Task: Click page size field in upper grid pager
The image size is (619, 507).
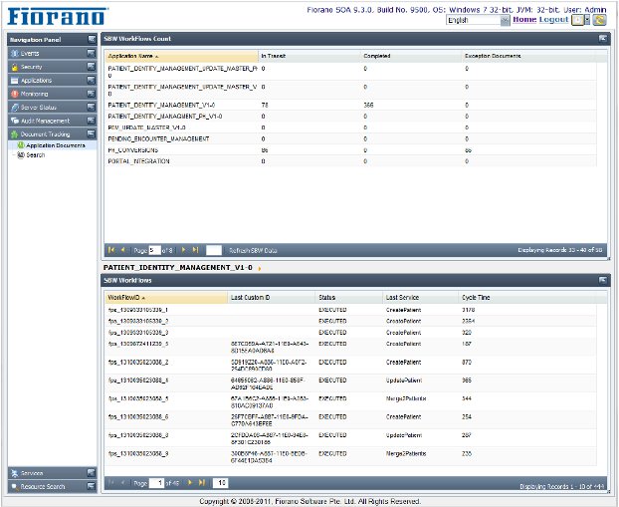Action: coord(214,250)
